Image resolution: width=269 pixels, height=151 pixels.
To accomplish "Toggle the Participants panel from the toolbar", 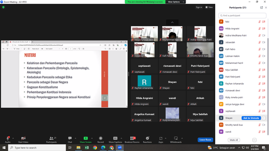I will tap(51, 138).
